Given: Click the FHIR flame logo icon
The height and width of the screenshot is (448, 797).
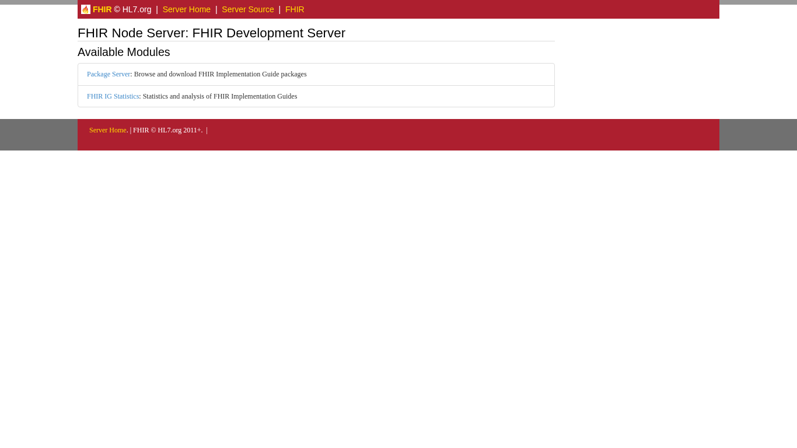Looking at the screenshot, I should [86, 9].
